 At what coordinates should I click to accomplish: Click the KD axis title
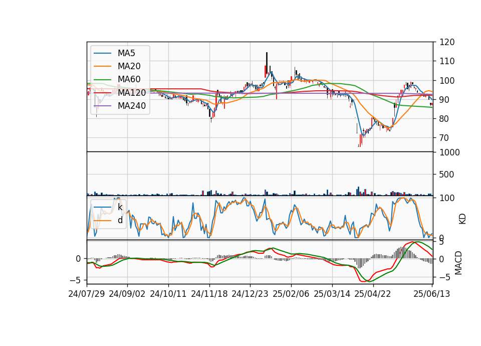(x=462, y=219)
